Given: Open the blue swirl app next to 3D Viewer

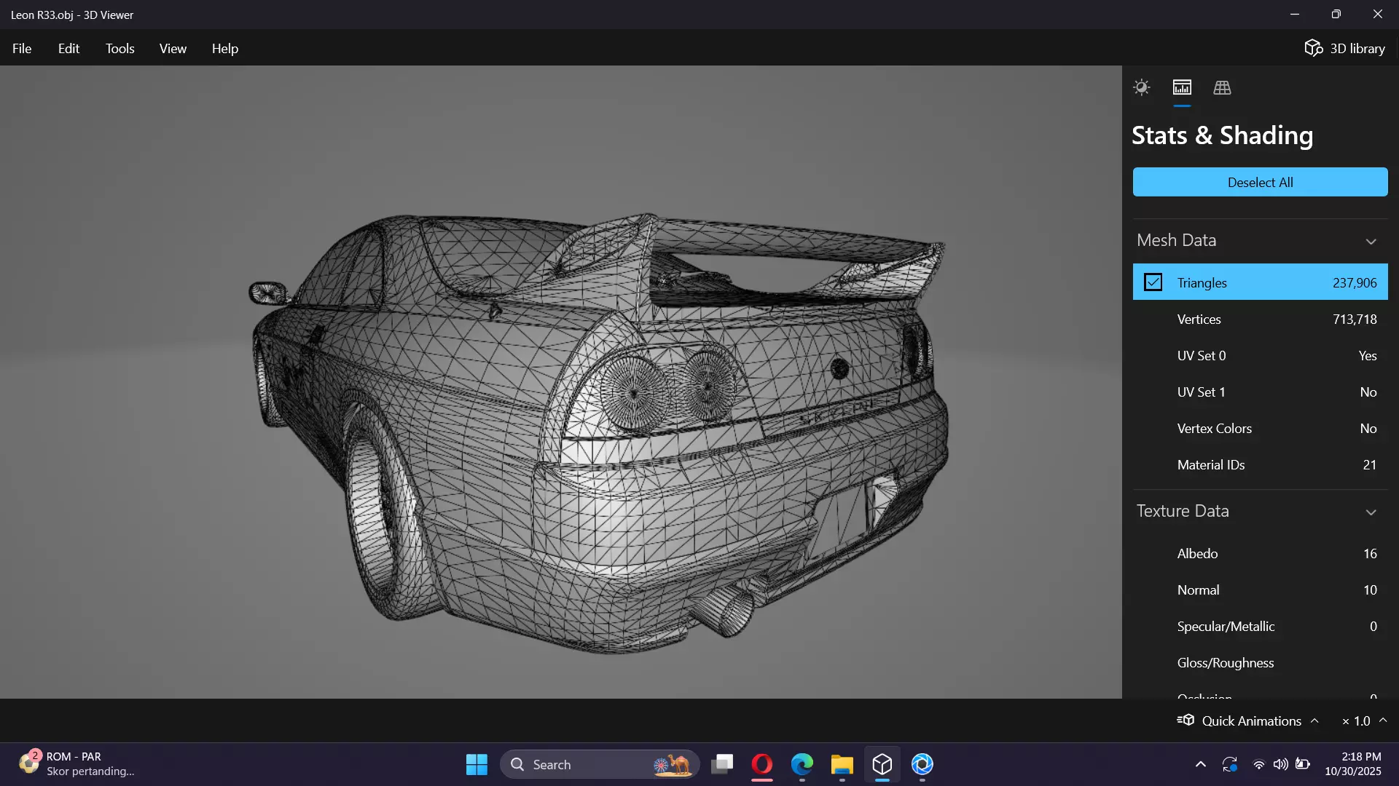Looking at the screenshot, I should click(922, 764).
